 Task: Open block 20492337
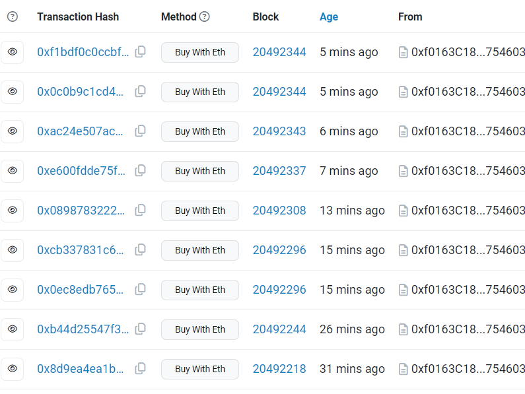pyautogui.click(x=279, y=171)
